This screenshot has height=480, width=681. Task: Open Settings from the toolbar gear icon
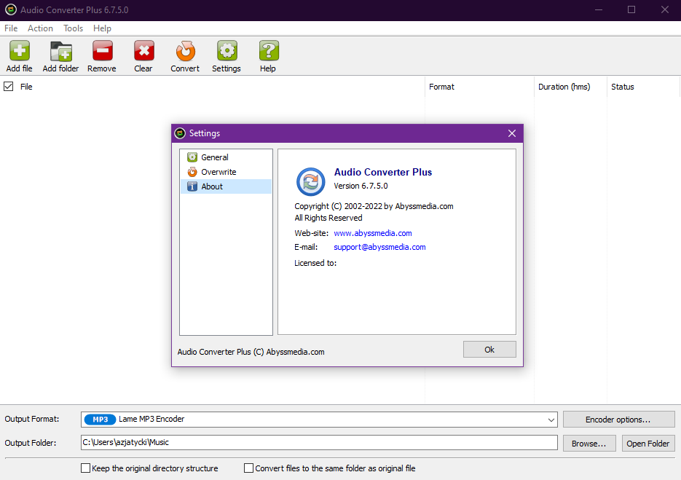tap(227, 51)
